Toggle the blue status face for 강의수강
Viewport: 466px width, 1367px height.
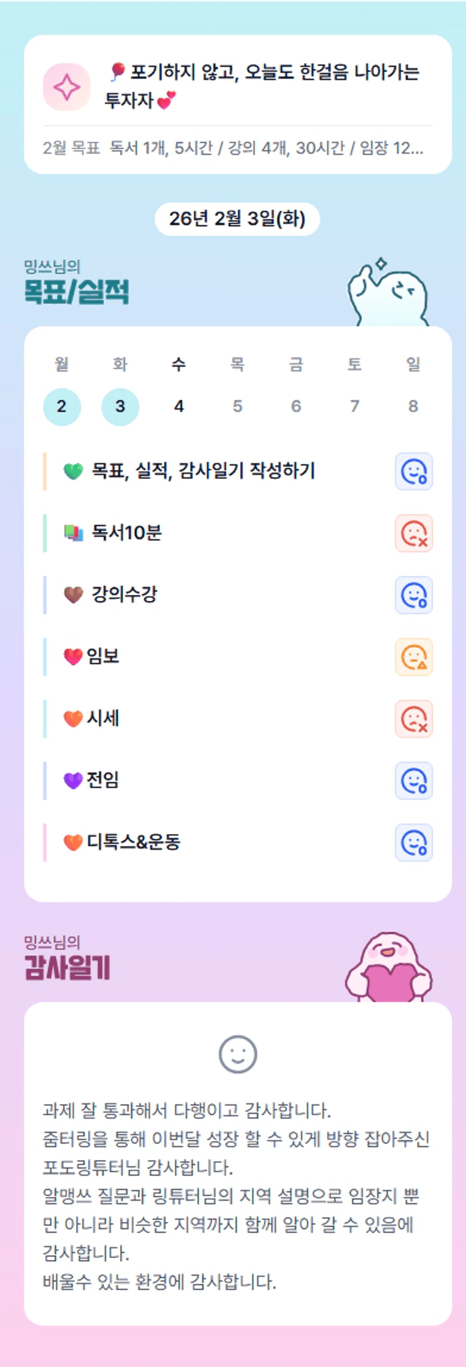[414, 596]
